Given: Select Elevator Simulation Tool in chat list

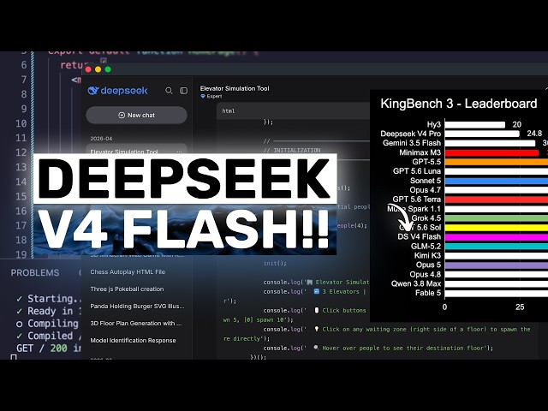Looking at the screenshot, I should click(124, 152).
